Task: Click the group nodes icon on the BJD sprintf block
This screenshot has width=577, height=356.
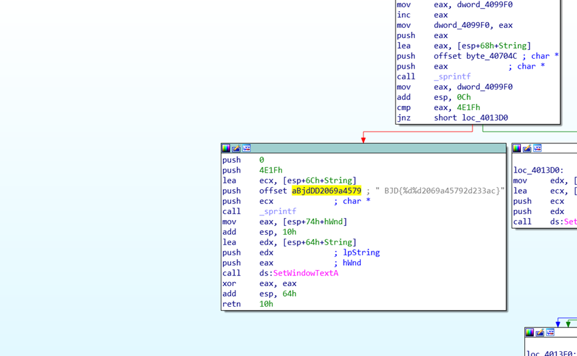Action: tap(247, 148)
